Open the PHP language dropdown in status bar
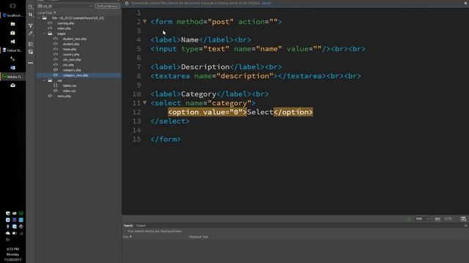The width and height of the screenshot is (469, 263). [423, 219]
